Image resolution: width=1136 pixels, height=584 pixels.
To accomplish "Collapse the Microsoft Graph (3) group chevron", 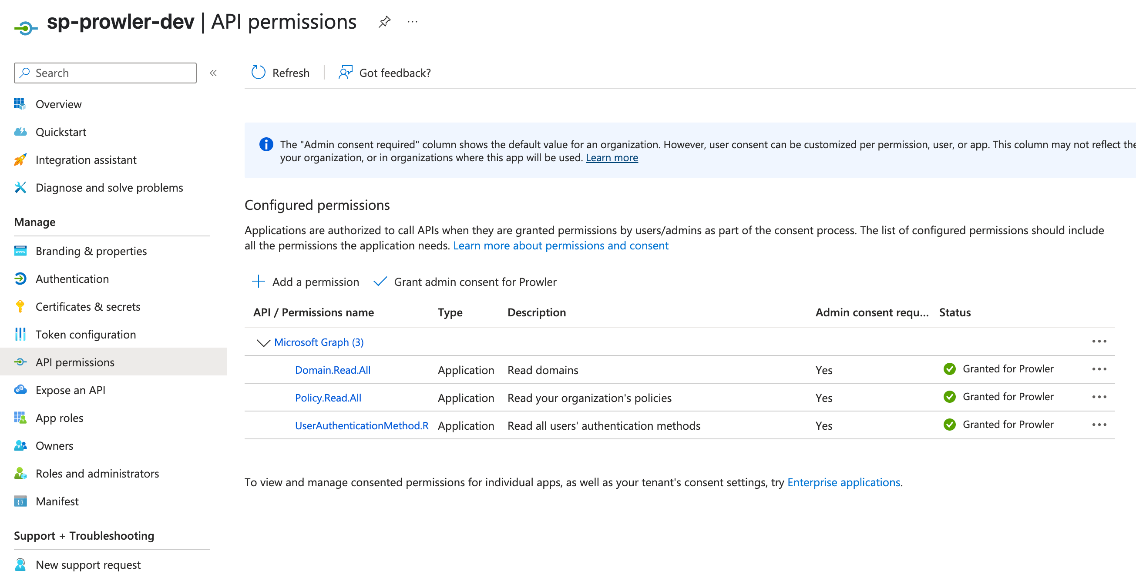I will (263, 342).
